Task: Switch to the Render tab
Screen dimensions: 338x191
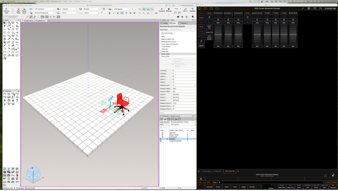Action: [x=183, y=23]
